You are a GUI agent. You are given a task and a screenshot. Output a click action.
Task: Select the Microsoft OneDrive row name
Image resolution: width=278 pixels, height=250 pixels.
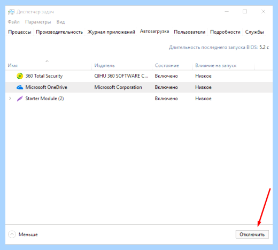pyautogui.click(x=47, y=87)
